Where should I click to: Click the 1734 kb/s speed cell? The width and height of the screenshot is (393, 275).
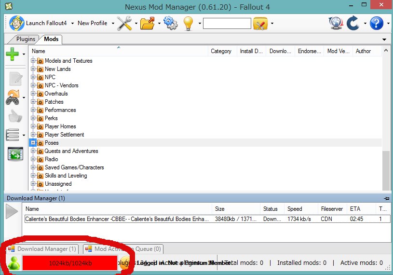(299, 219)
